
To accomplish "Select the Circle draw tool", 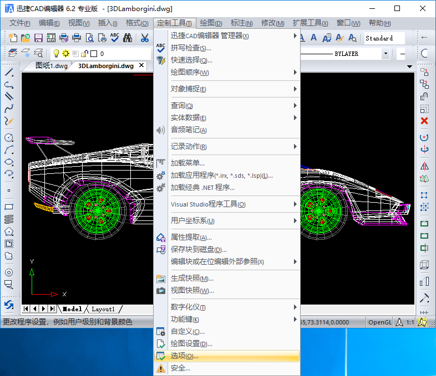I will [x=9, y=138].
